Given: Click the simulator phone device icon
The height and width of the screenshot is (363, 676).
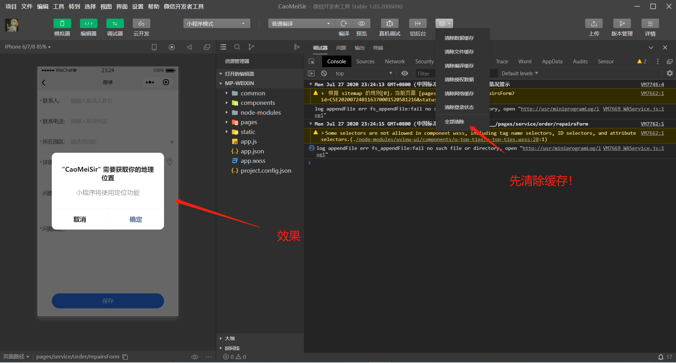Looking at the screenshot, I should coord(154,47).
